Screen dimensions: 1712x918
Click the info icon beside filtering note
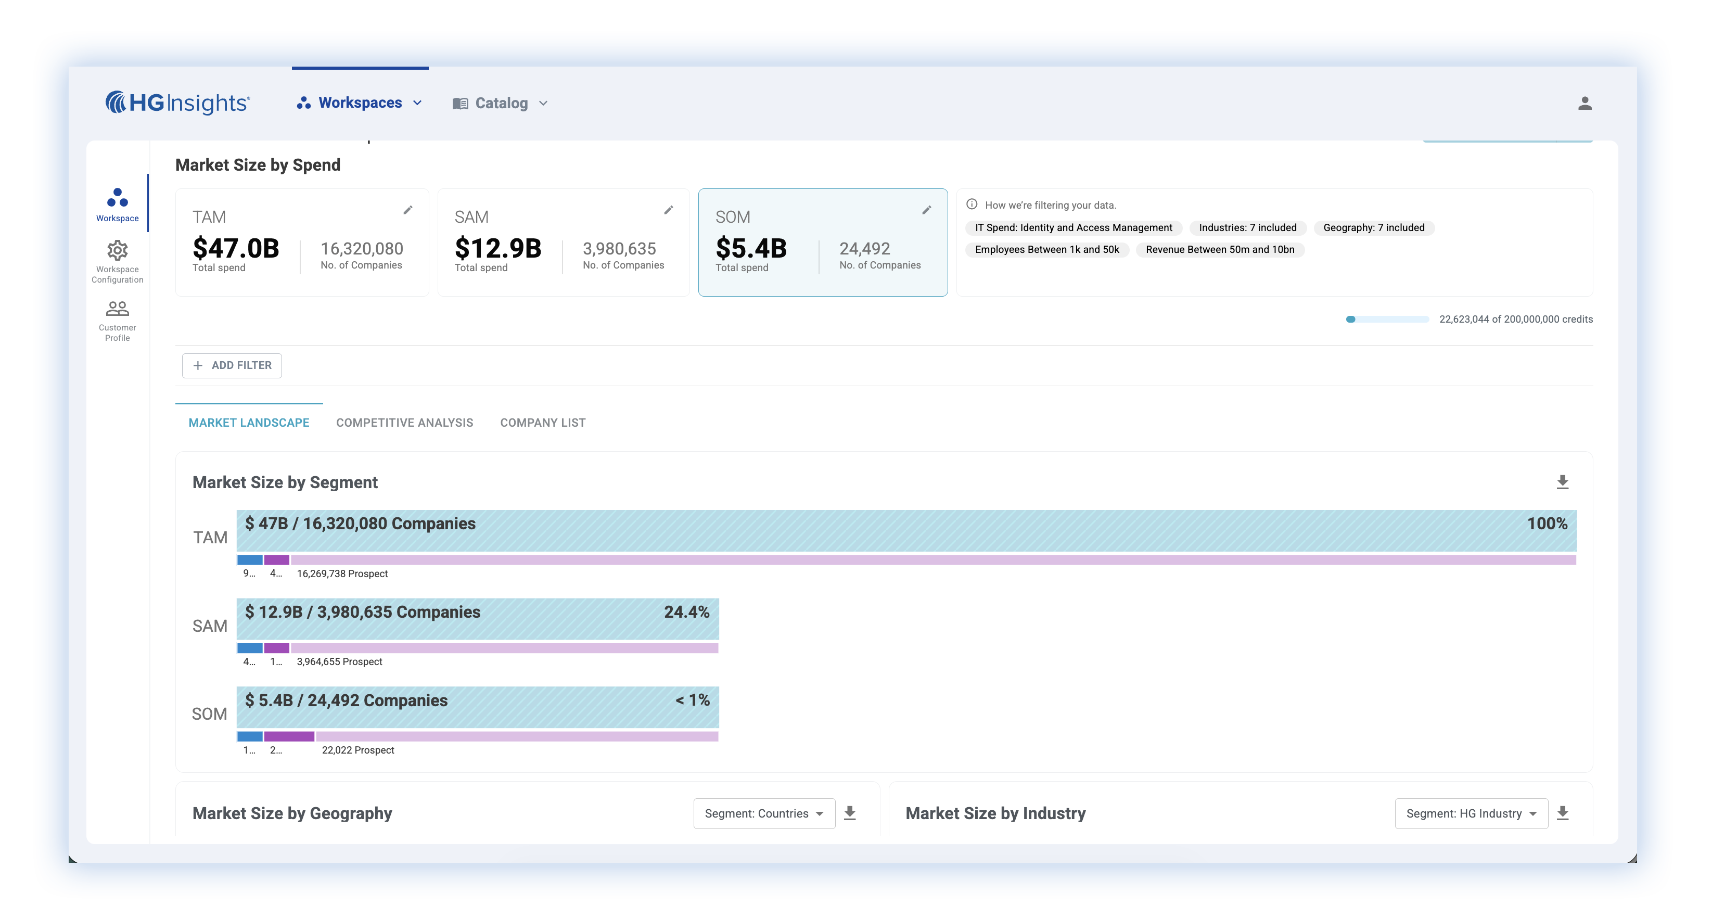[x=972, y=204]
